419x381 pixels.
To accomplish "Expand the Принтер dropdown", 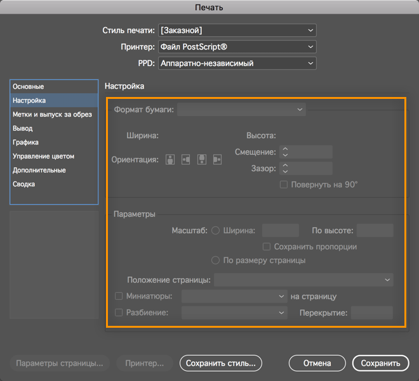I will [237, 47].
